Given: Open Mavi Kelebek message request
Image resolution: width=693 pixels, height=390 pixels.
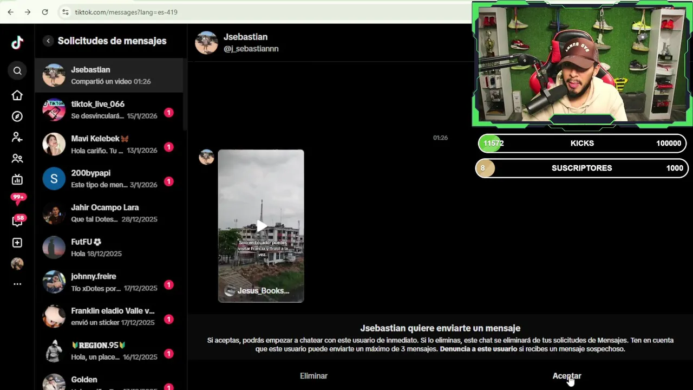Looking at the screenshot, I should (x=109, y=144).
